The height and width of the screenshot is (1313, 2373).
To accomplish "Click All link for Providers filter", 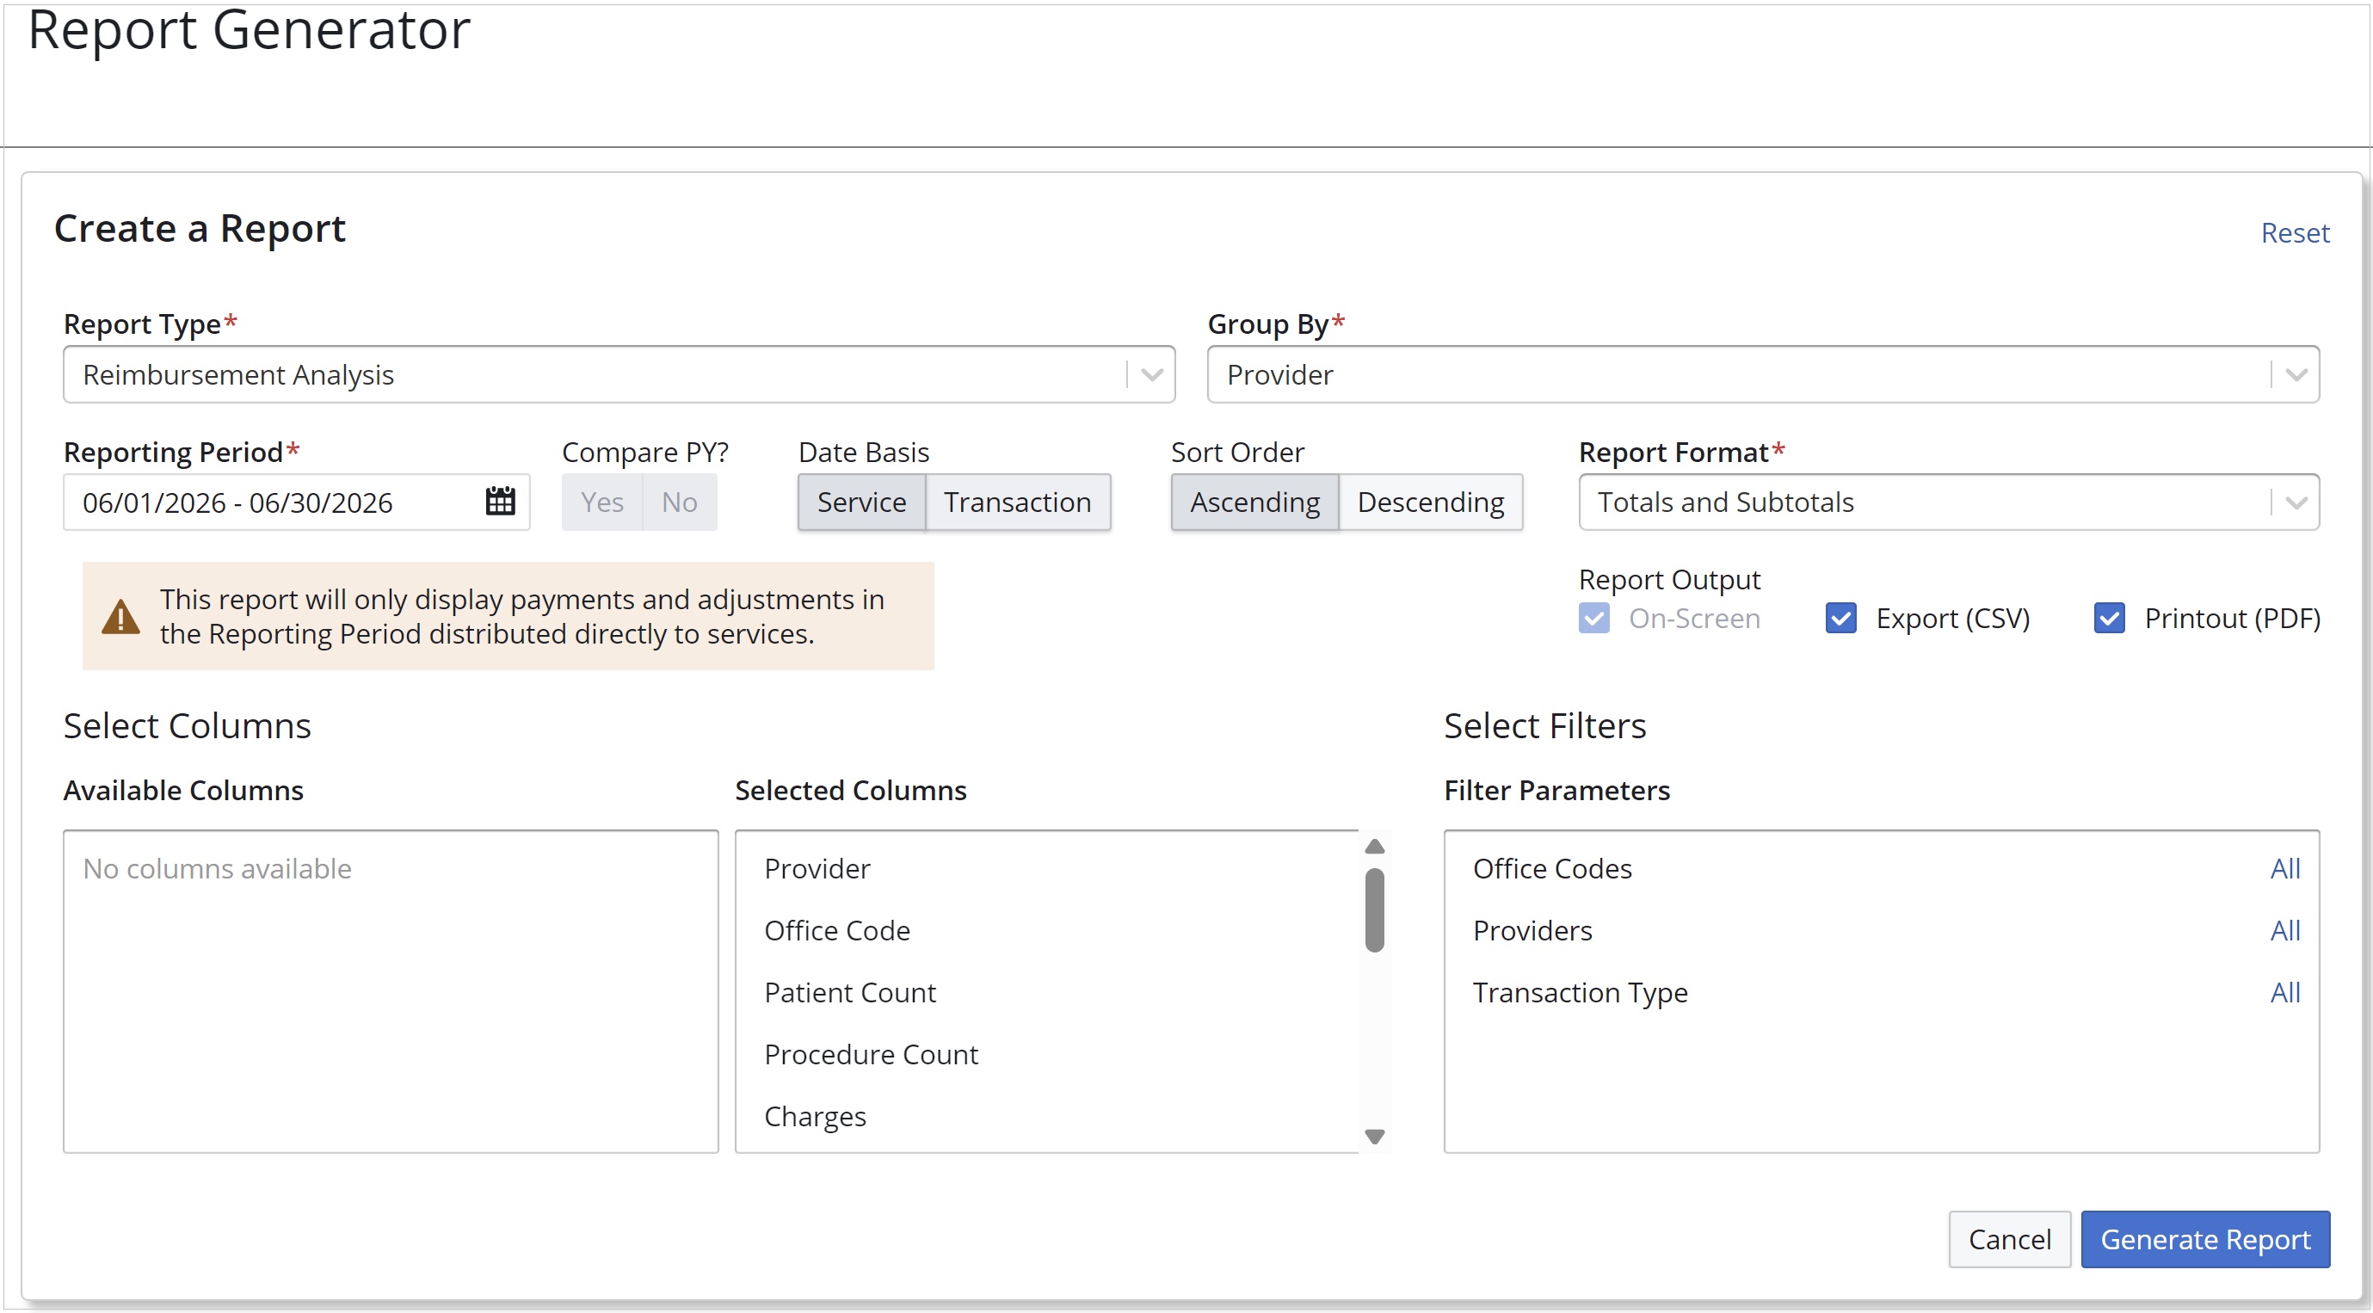I will click(2284, 931).
